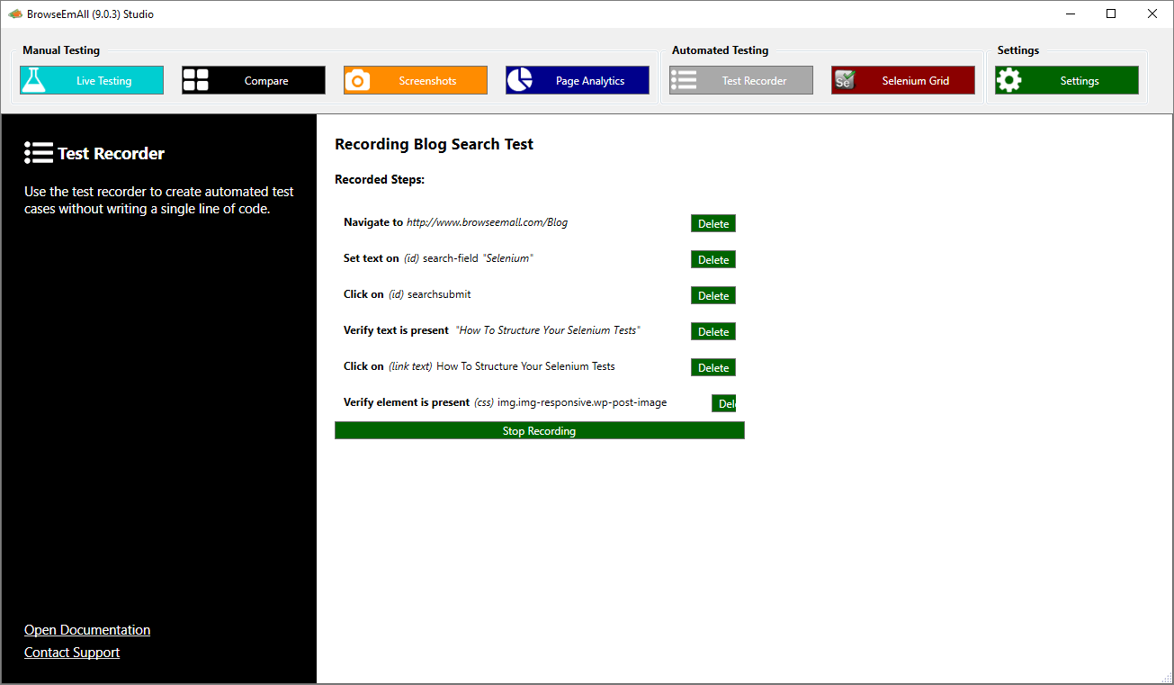Open the Live Testing section
The height and width of the screenshot is (685, 1174).
[x=103, y=80]
